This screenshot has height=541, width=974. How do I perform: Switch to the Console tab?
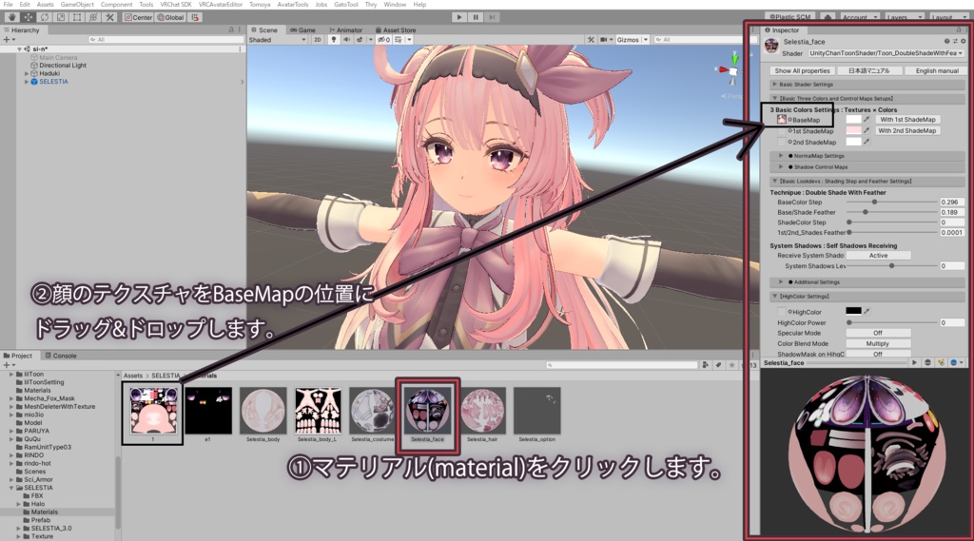[61, 356]
